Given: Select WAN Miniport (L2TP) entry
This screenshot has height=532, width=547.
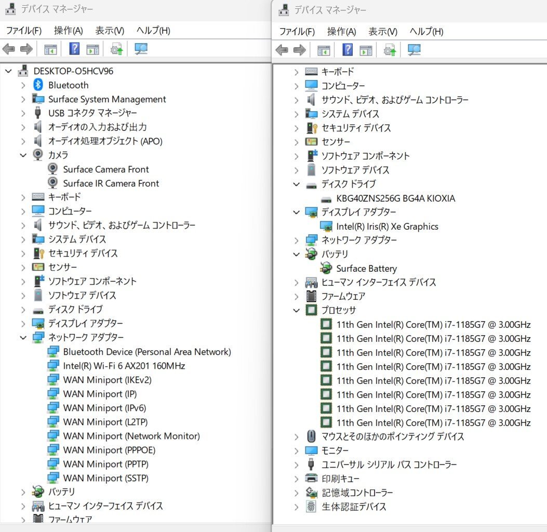Looking at the screenshot, I should (x=105, y=422).
